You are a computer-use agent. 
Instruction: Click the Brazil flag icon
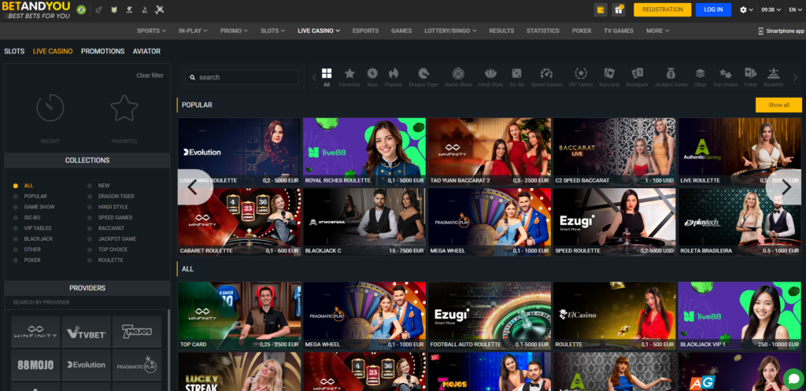tap(81, 9)
